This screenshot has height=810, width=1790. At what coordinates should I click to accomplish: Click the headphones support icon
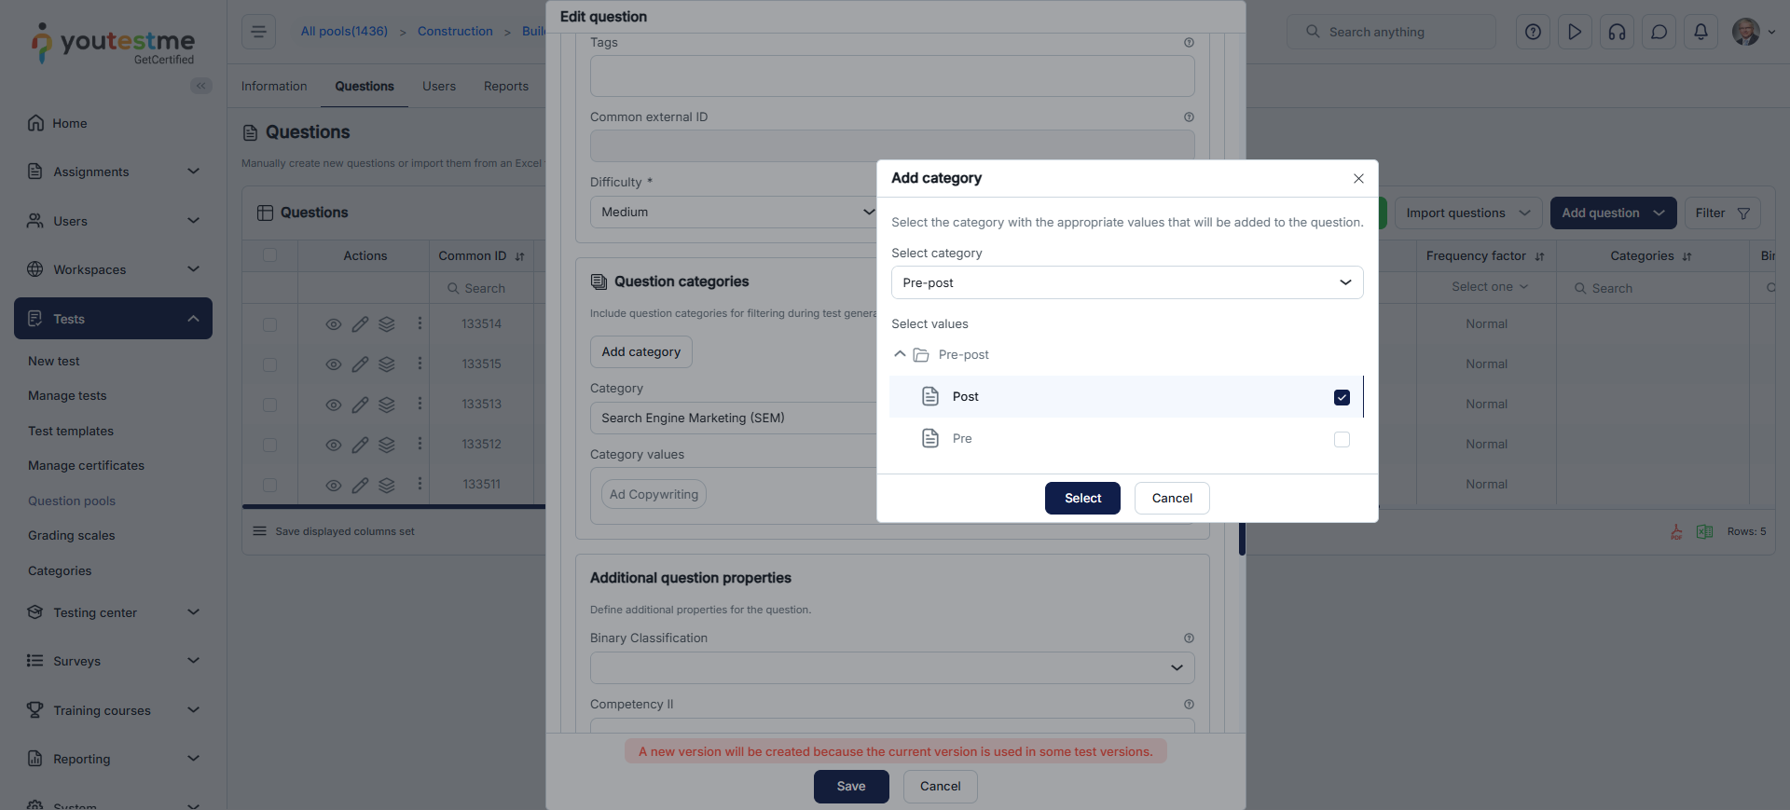(1617, 32)
